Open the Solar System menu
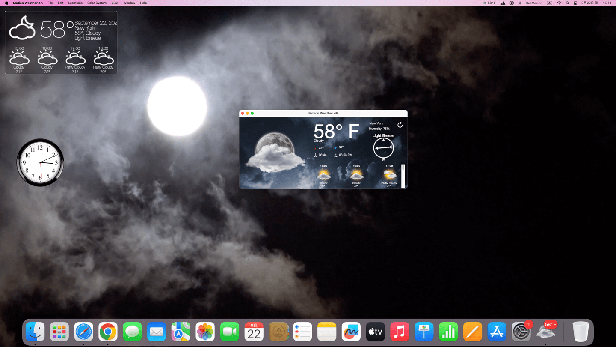 [x=97, y=3]
